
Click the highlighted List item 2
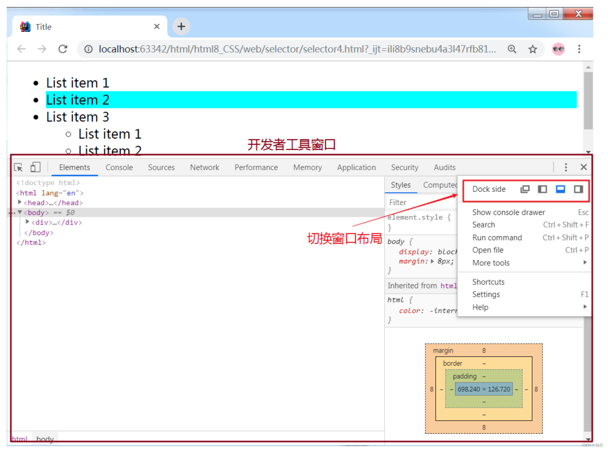tap(311, 100)
